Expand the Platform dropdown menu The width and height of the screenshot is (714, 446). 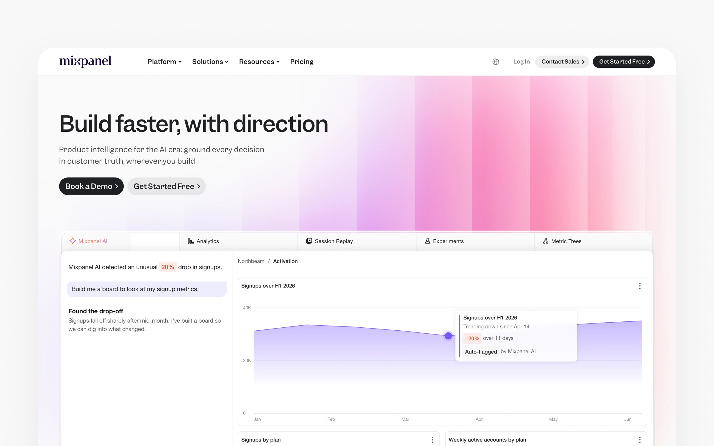tap(165, 62)
